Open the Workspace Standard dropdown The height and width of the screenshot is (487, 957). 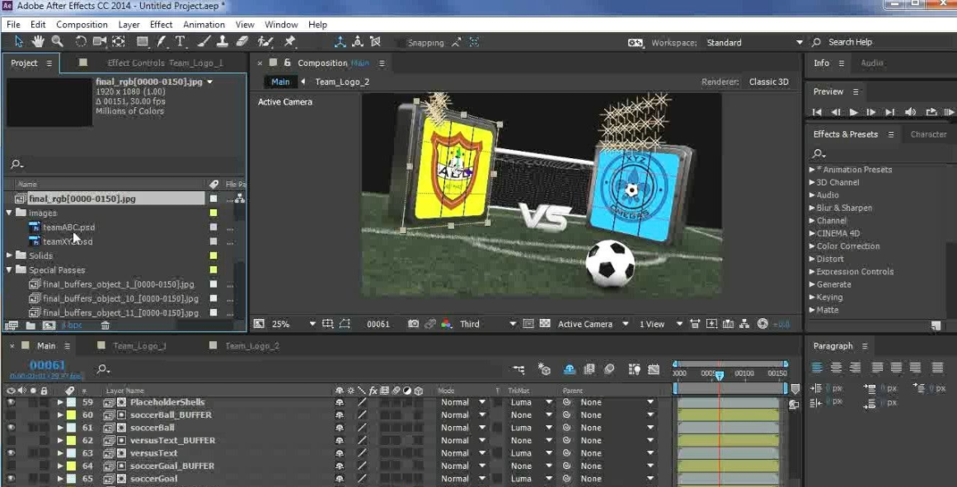pos(754,43)
